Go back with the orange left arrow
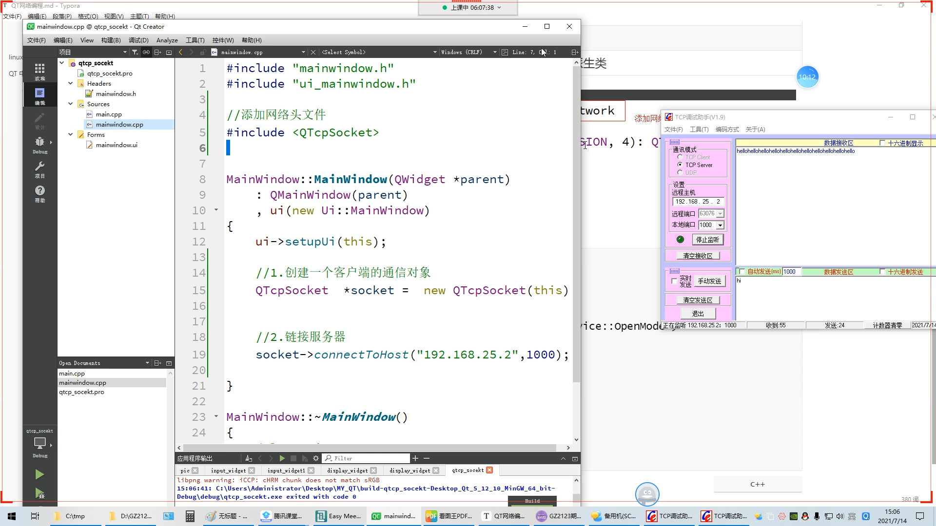 click(181, 52)
